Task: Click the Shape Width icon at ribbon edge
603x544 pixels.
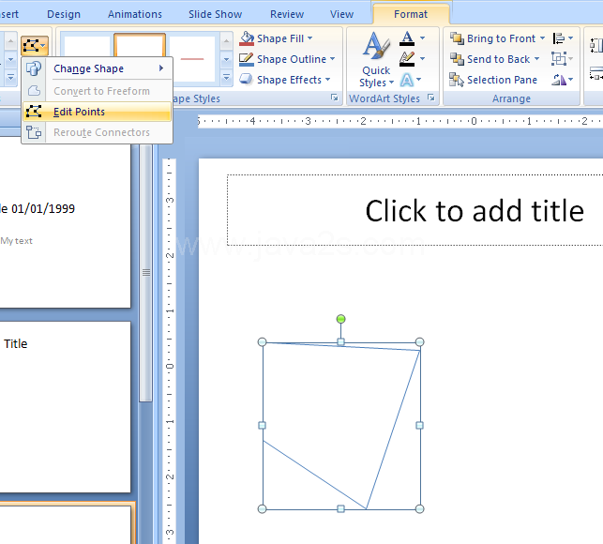Action: click(596, 73)
